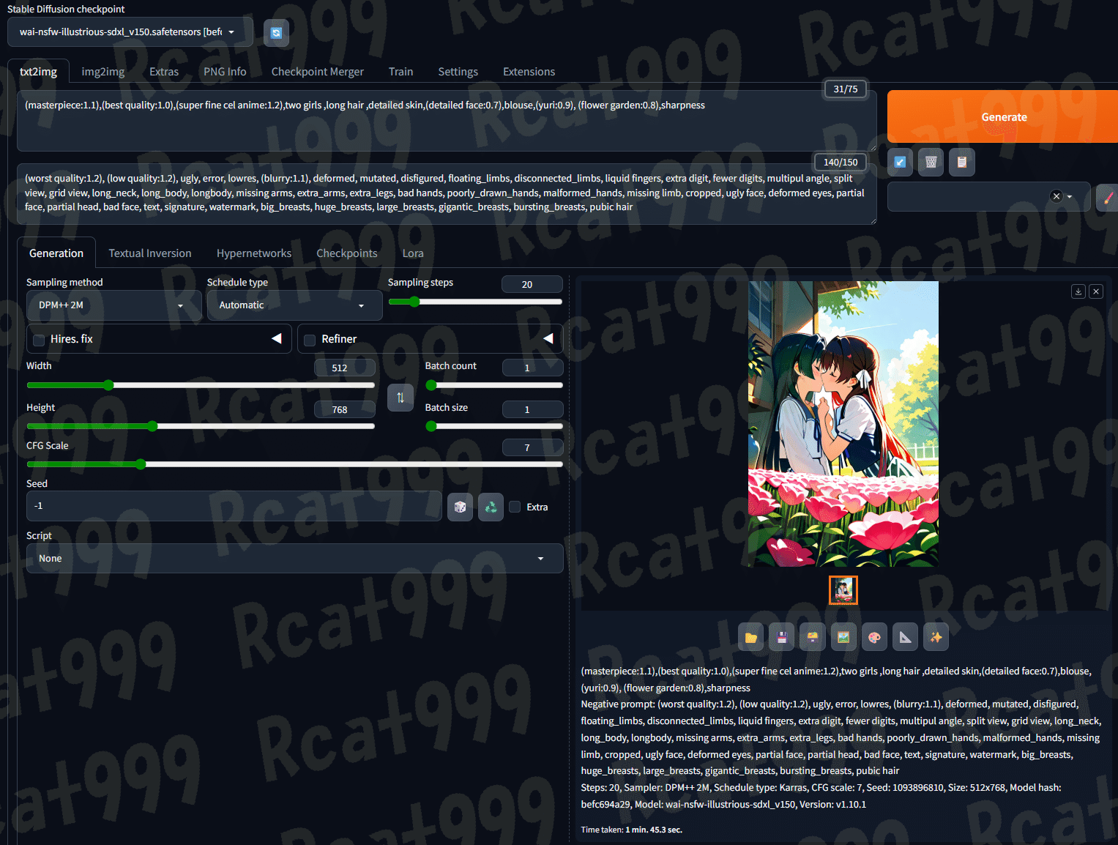Close the gallery image preview
The image size is (1118, 845).
pos(1096,291)
